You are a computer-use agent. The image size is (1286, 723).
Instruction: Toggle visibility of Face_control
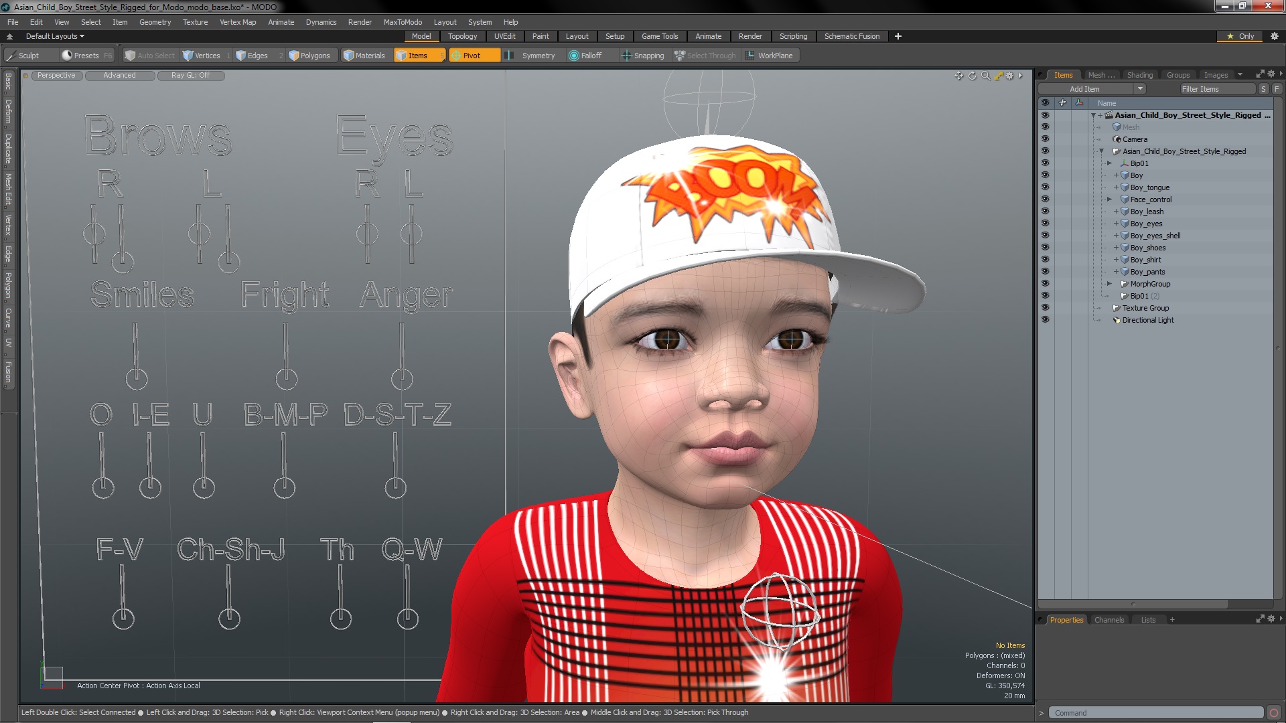pyautogui.click(x=1045, y=199)
